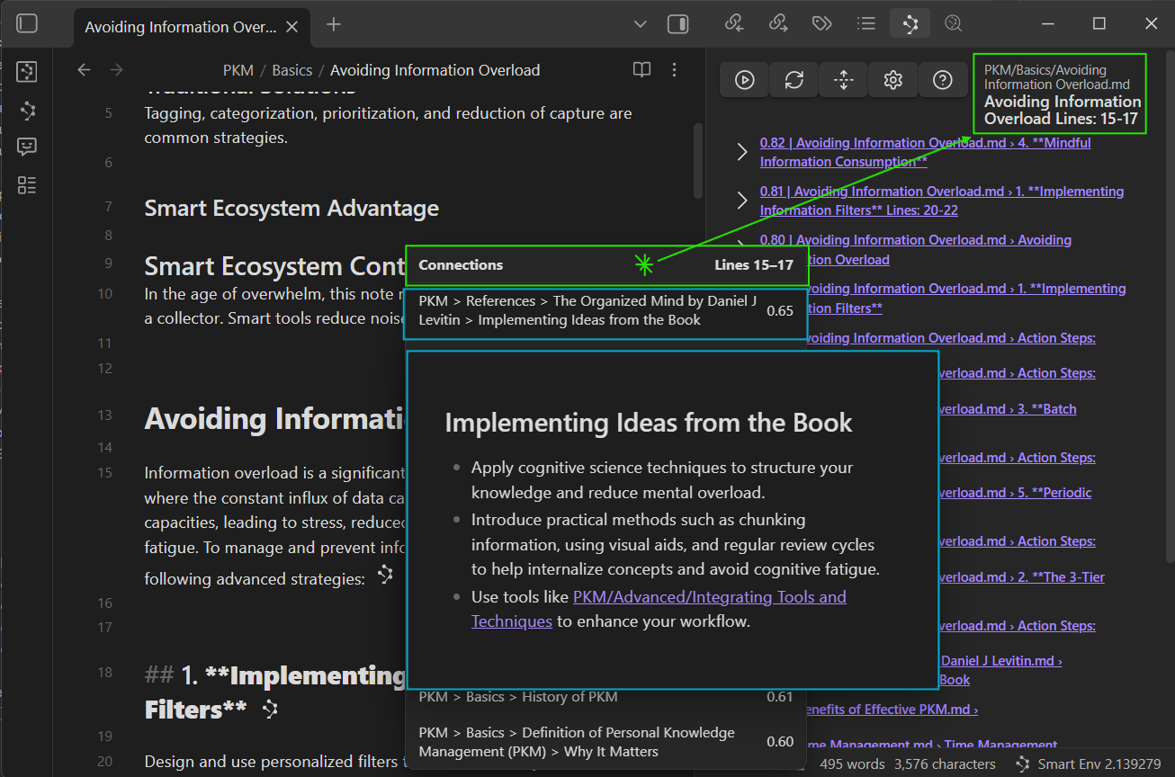Expand the 0.81 Implementing Information Filters result
Screen dimensions: 1175x777
click(742, 201)
